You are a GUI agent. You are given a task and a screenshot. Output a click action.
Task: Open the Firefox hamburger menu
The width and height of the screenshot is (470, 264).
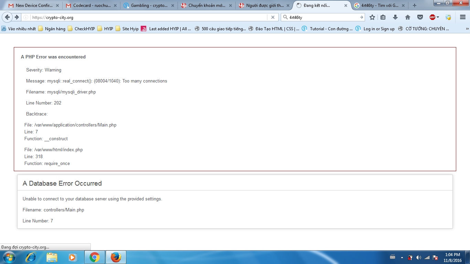(x=463, y=17)
